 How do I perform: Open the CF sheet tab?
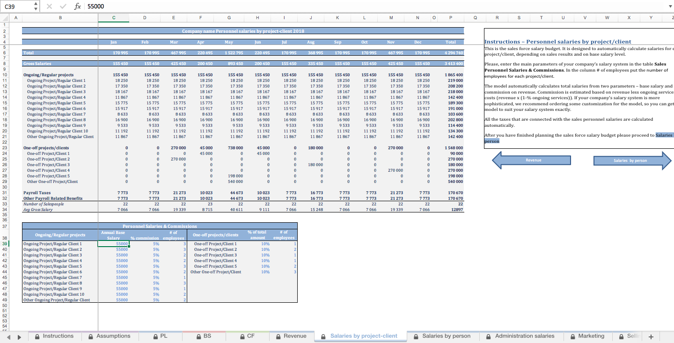(247, 336)
